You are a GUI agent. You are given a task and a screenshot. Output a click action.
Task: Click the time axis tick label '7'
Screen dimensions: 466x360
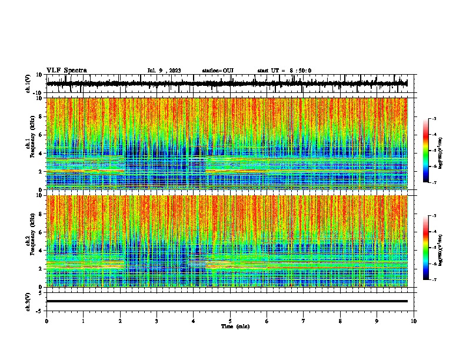tap(304, 321)
